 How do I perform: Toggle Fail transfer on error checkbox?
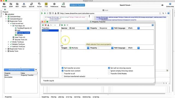coord(63,68)
